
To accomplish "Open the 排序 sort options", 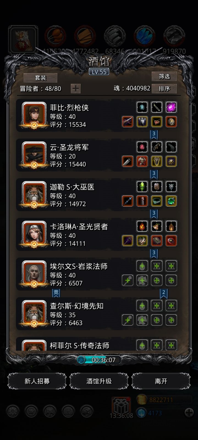I will [164, 89].
